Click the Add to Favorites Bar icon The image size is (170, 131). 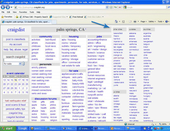[x=17, y=17]
